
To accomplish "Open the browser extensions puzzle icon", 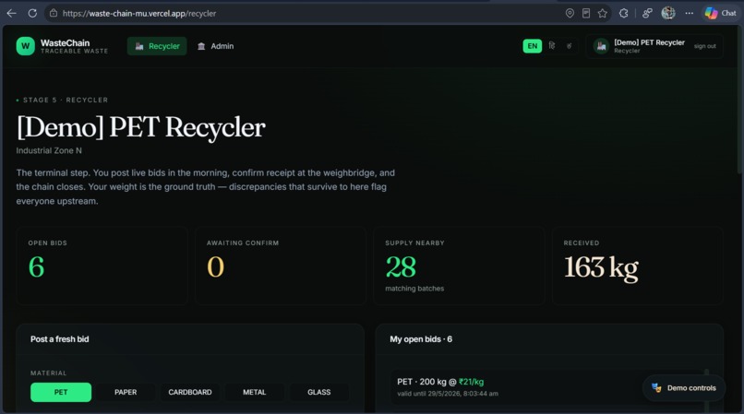I will 623,13.
